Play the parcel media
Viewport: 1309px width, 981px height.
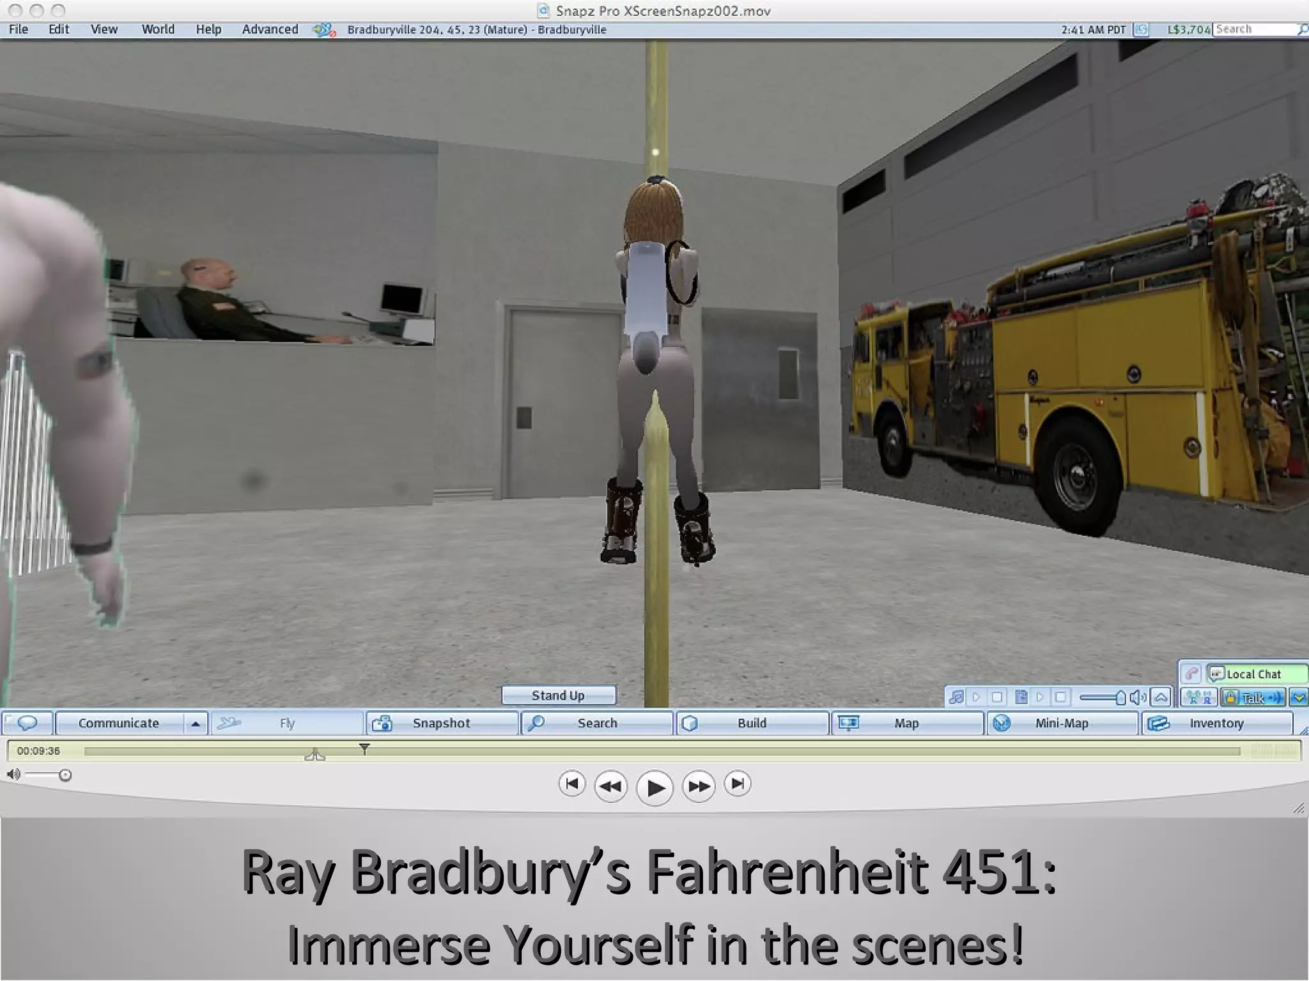point(1041,697)
